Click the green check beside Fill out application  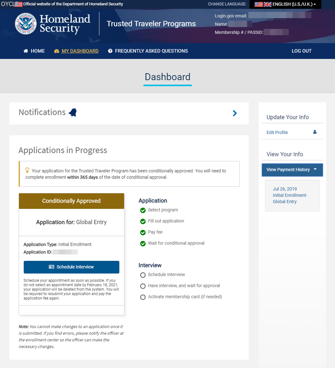click(x=143, y=221)
